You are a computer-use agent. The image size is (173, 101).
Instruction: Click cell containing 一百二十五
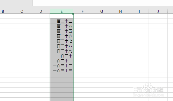[62, 31]
